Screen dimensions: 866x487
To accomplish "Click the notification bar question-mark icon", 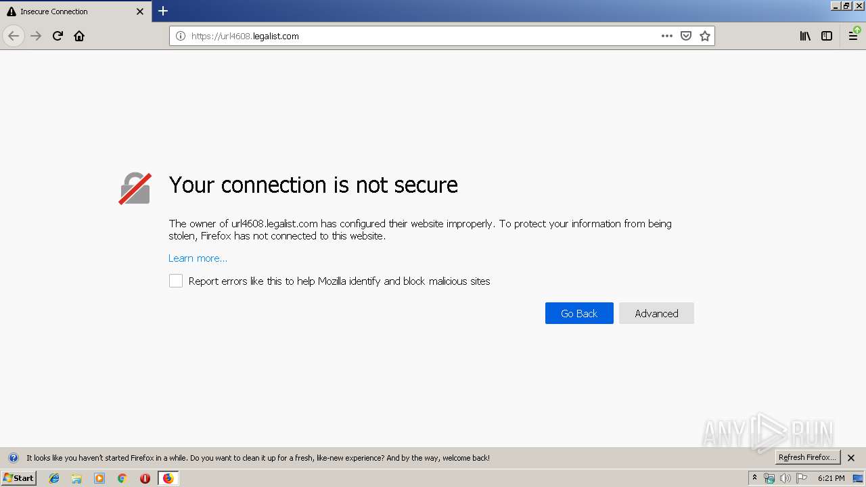I will [13, 458].
